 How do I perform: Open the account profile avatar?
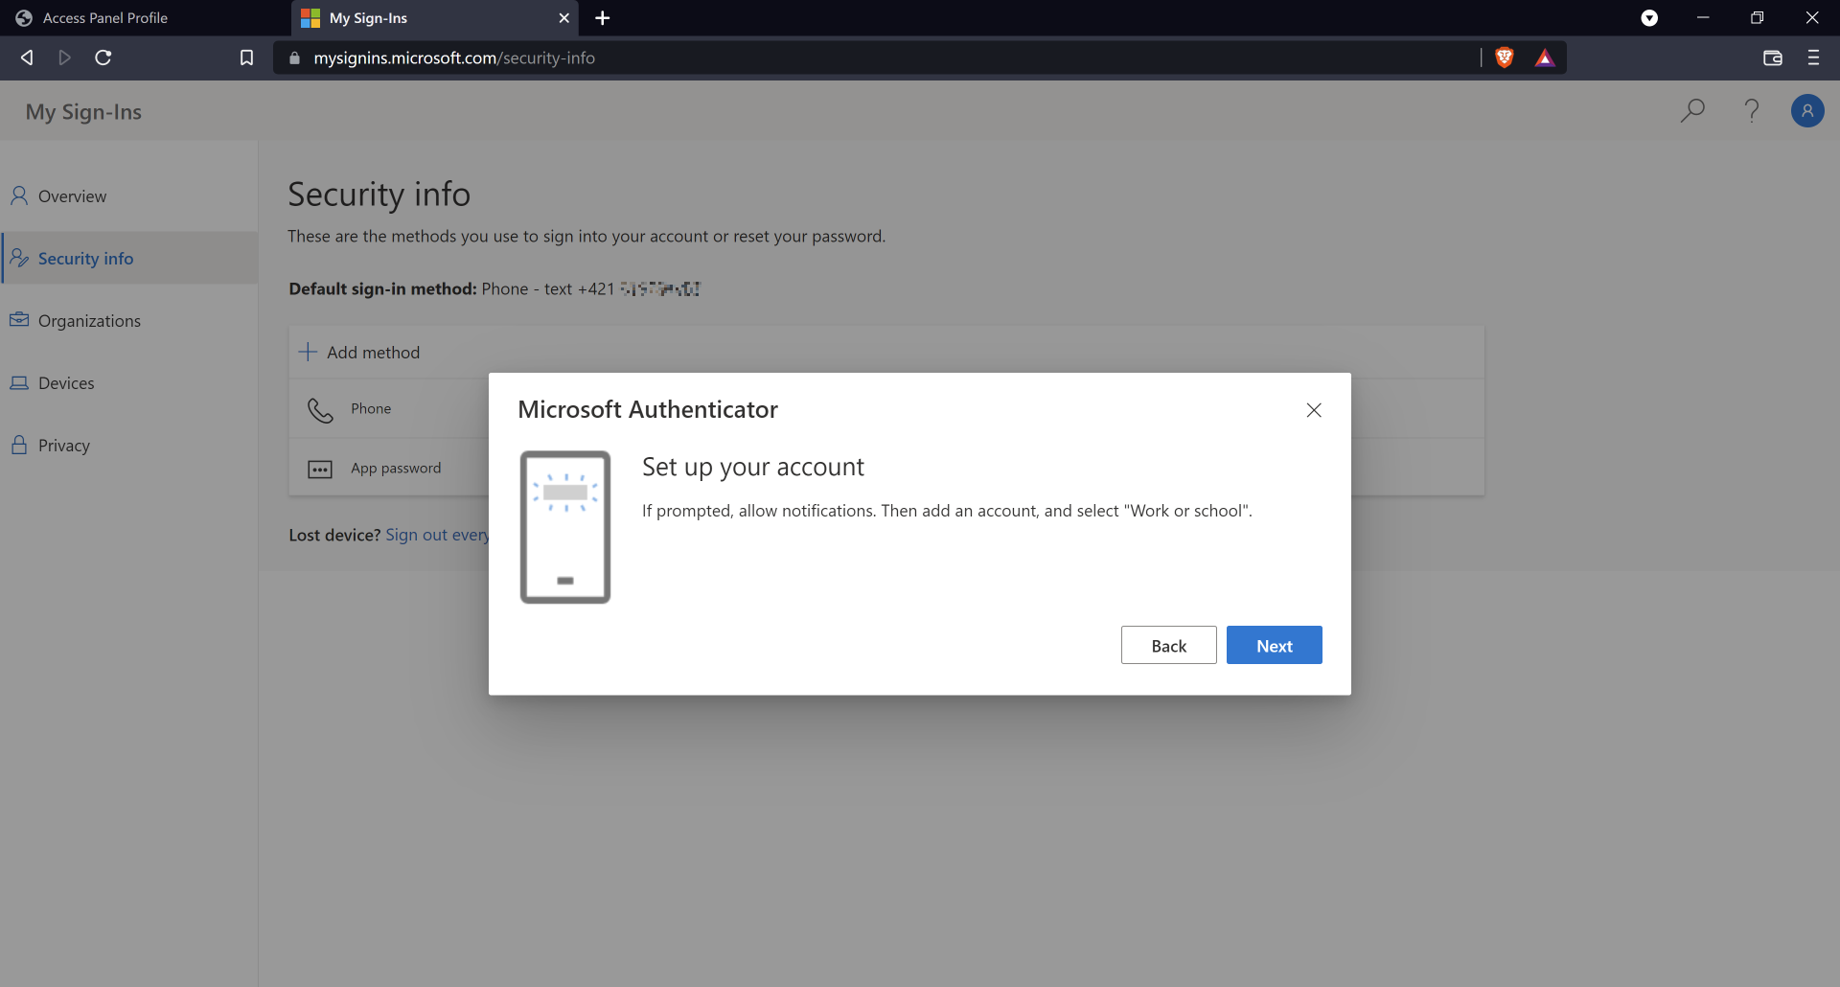(1807, 111)
